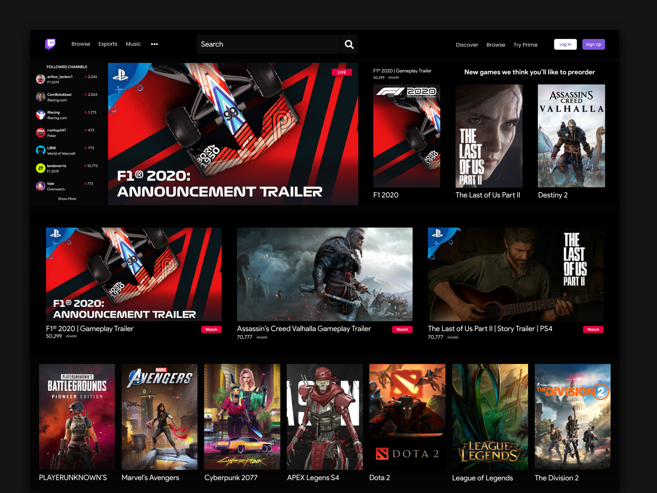
Task: Click the magnifier search icon
Action: (x=349, y=44)
